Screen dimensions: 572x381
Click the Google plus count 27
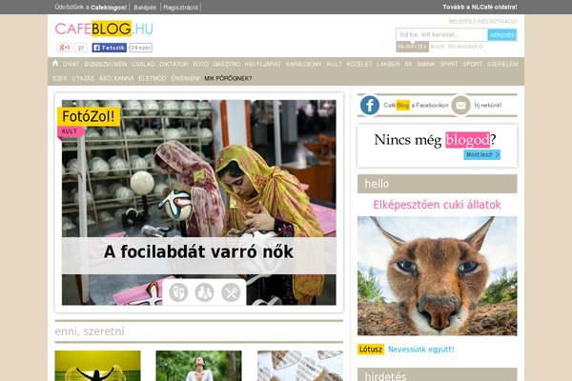(x=81, y=48)
